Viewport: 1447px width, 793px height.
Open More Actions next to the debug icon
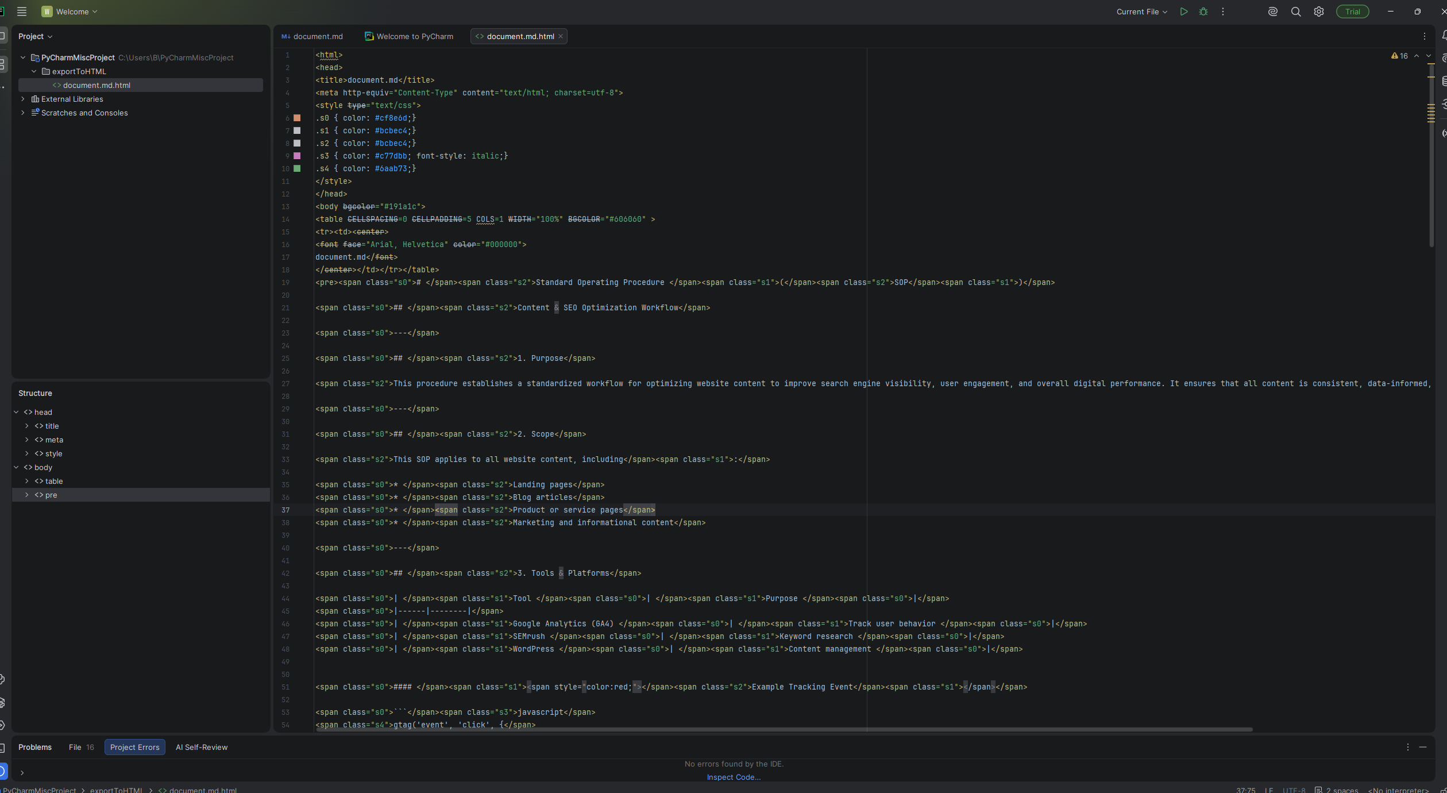(x=1223, y=11)
